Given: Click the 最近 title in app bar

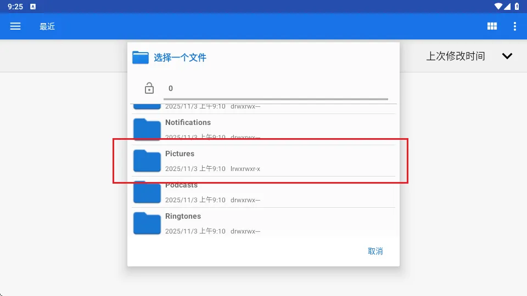Looking at the screenshot, I should (x=47, y=26).
